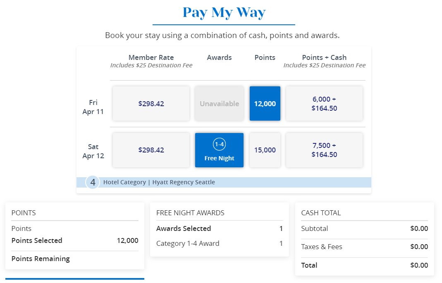Choose Points + Cash 6,000 + $164.50 for Friday
This screenshot has width=442, height=283.
(324, 103)
